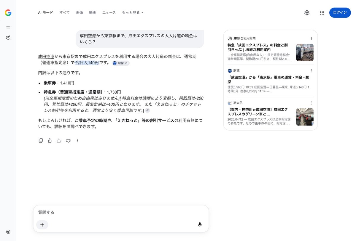
Task: Open more options below the answer
Action: 77,141
